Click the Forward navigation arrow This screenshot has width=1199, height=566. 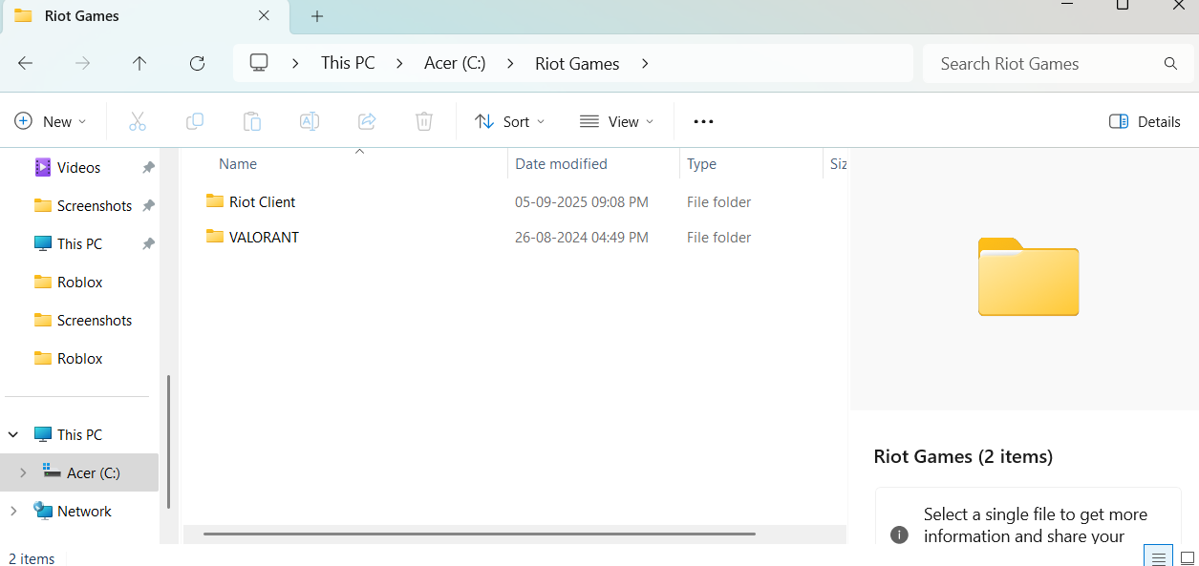click(x=83, y=63)
